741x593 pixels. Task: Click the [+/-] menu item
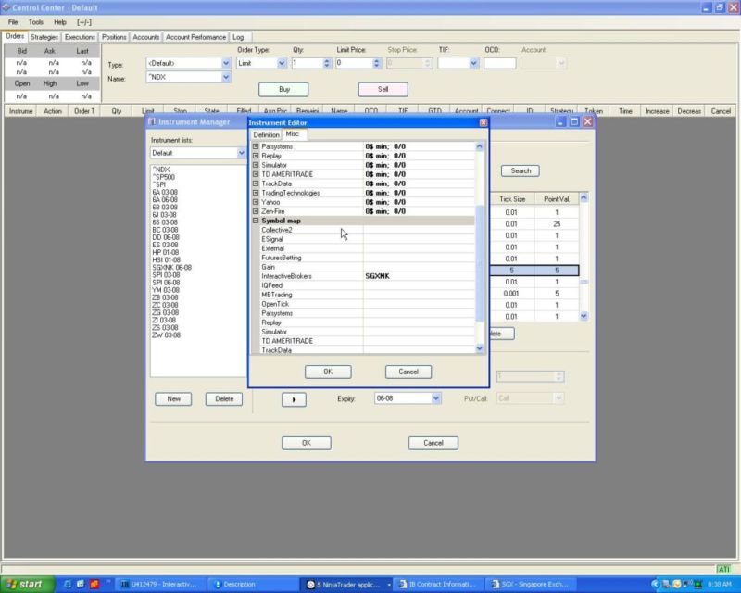84,22
